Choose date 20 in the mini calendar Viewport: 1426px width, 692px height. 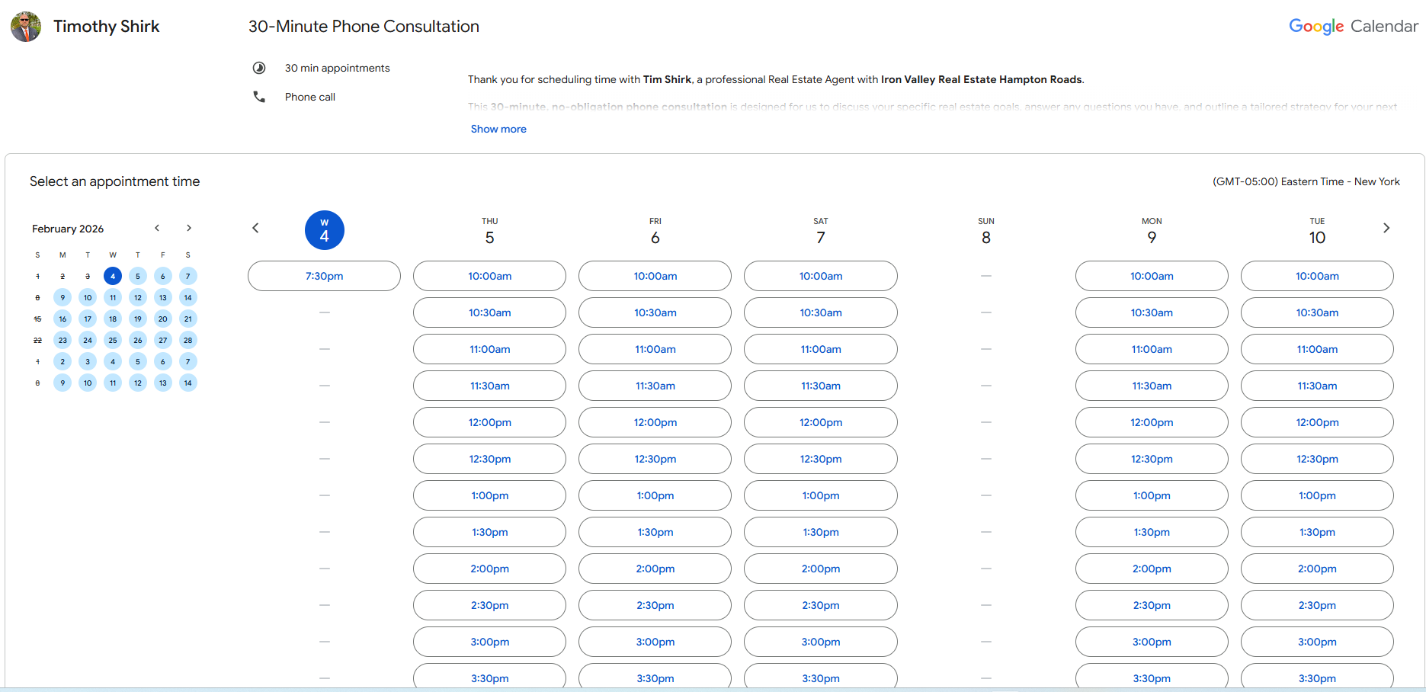(162, 319)
